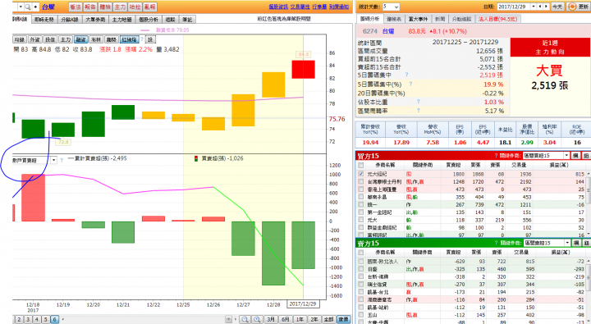This screenshot has height=324, width=591.
Task: Set the chart range to 2年
Action: (x=314, y=319)
